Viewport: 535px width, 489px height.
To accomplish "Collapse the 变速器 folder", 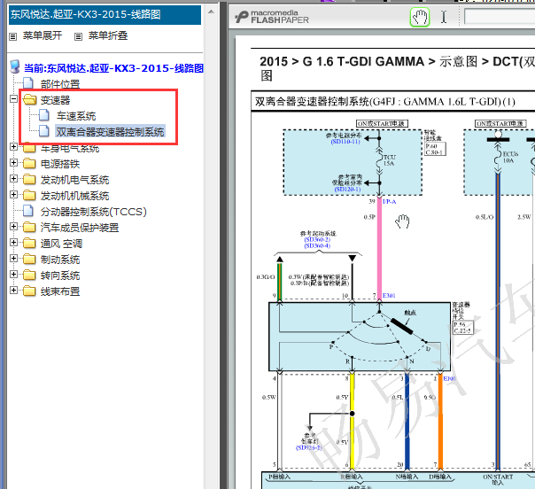I will coord(13,98).
